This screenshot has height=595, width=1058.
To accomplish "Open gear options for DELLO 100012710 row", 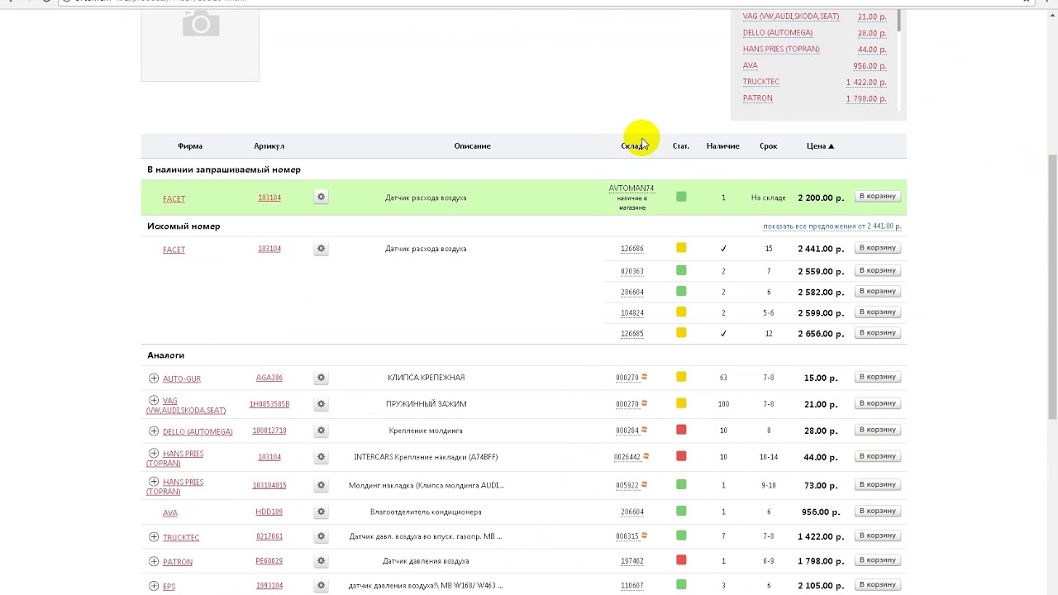I will tap(321, 431).
